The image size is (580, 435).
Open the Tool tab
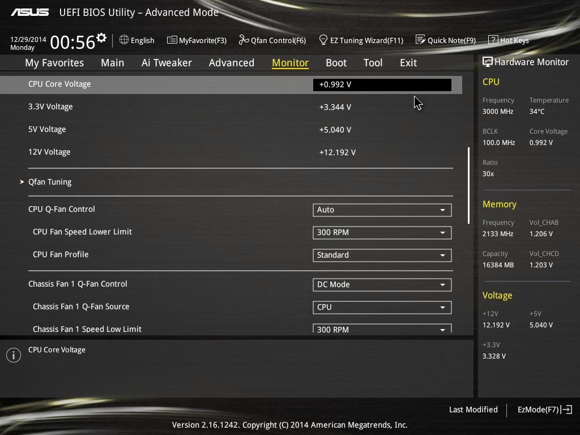click(373, 63)
